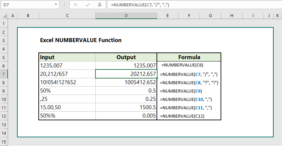Select output cell '20212.657'
This screenshot has width=282, height=146.
[x=126, y=74]
